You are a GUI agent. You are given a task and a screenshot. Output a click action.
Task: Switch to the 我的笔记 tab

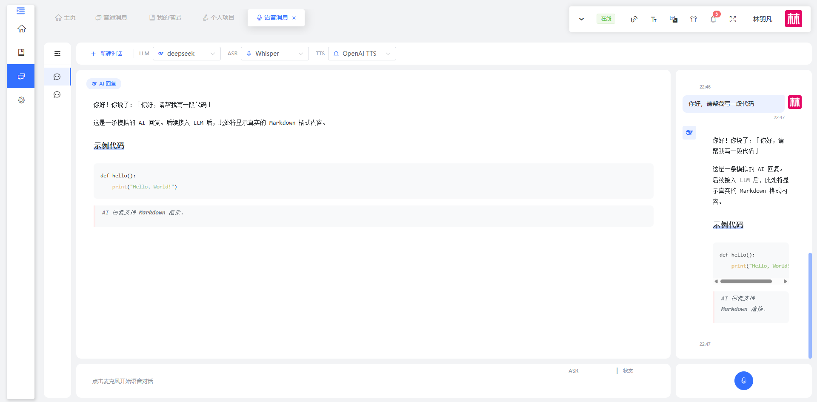coord(165,17)
